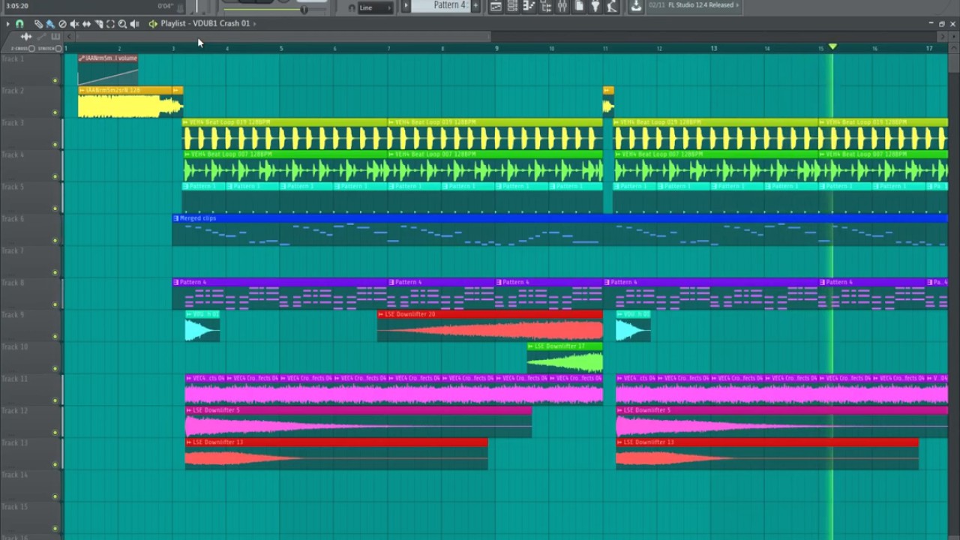
Task: Click the yellow speaker icon beside Playlist title
Action: click(153, 24)
